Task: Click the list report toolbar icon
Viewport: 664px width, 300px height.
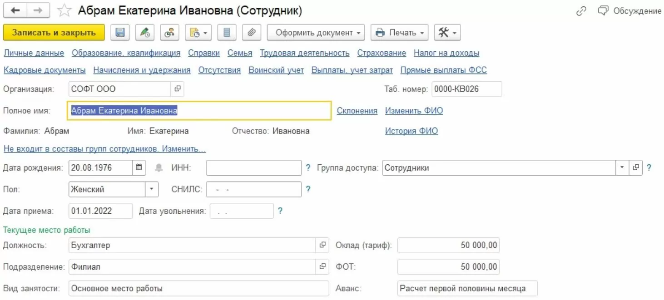Action: (227, 33)
